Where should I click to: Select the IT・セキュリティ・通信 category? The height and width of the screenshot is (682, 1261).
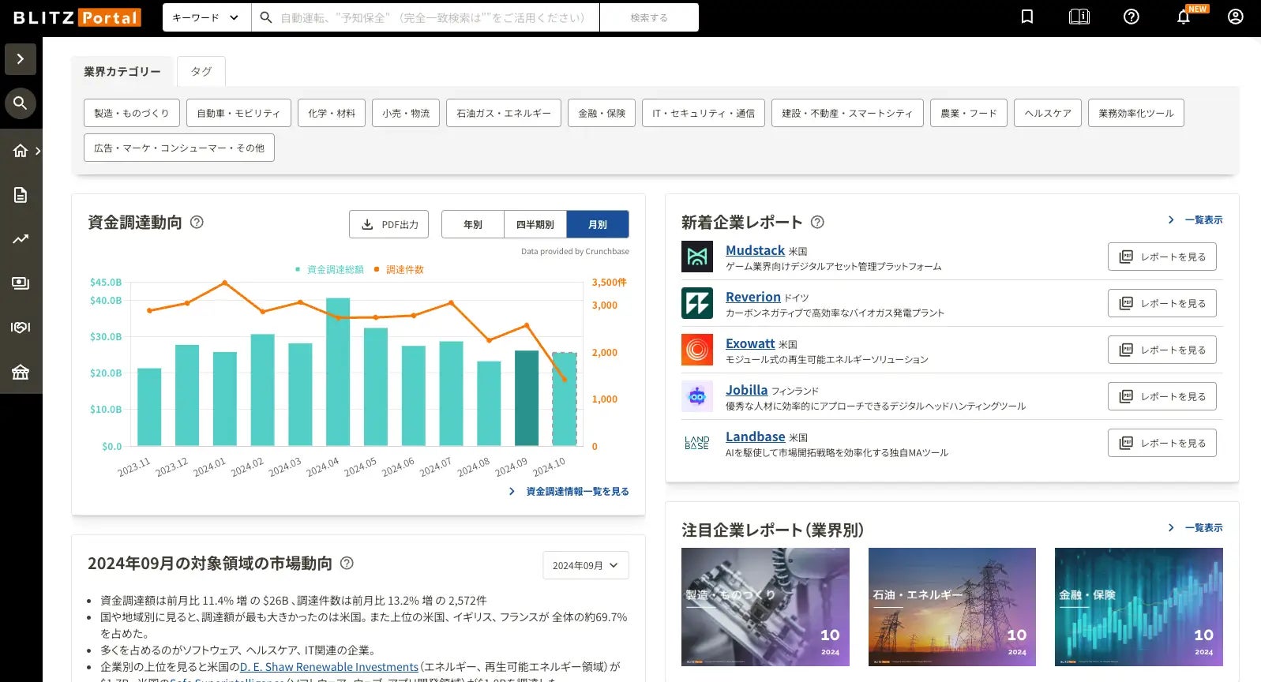tap(704, 113)
